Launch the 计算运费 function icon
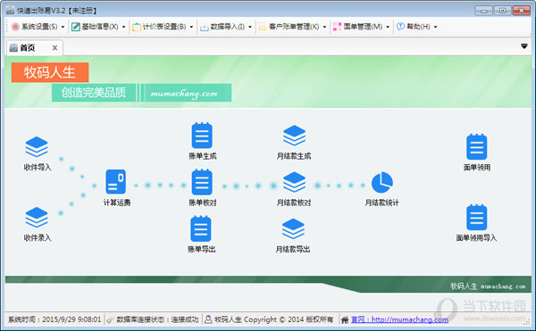Image resolution: width=536 pixels, height=331 pixels. [x=115, y=181]
